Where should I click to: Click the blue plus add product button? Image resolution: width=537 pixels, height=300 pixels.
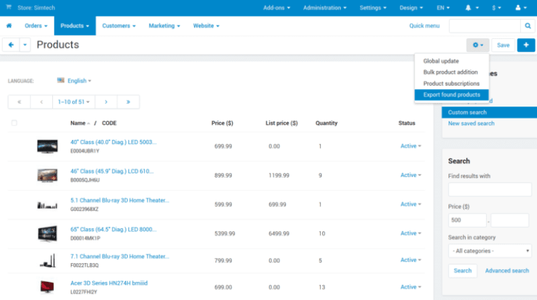pos(526,45)
